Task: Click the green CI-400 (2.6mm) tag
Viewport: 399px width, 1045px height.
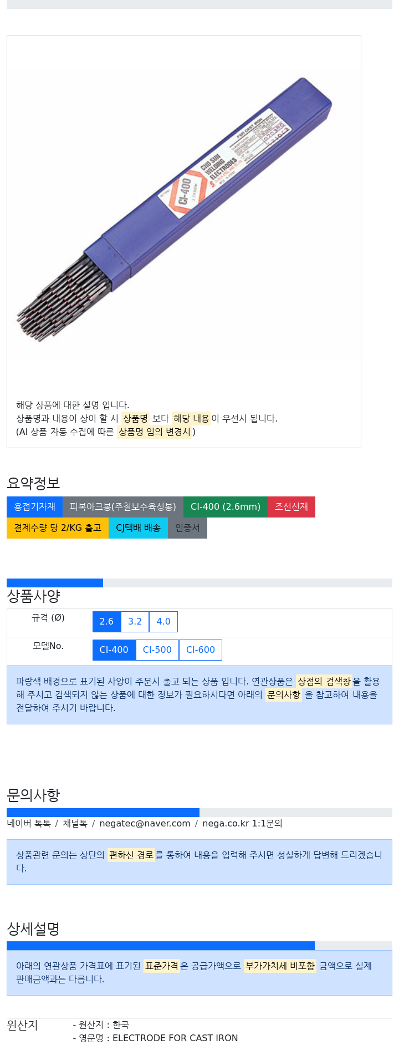Action: pos(226,507)
